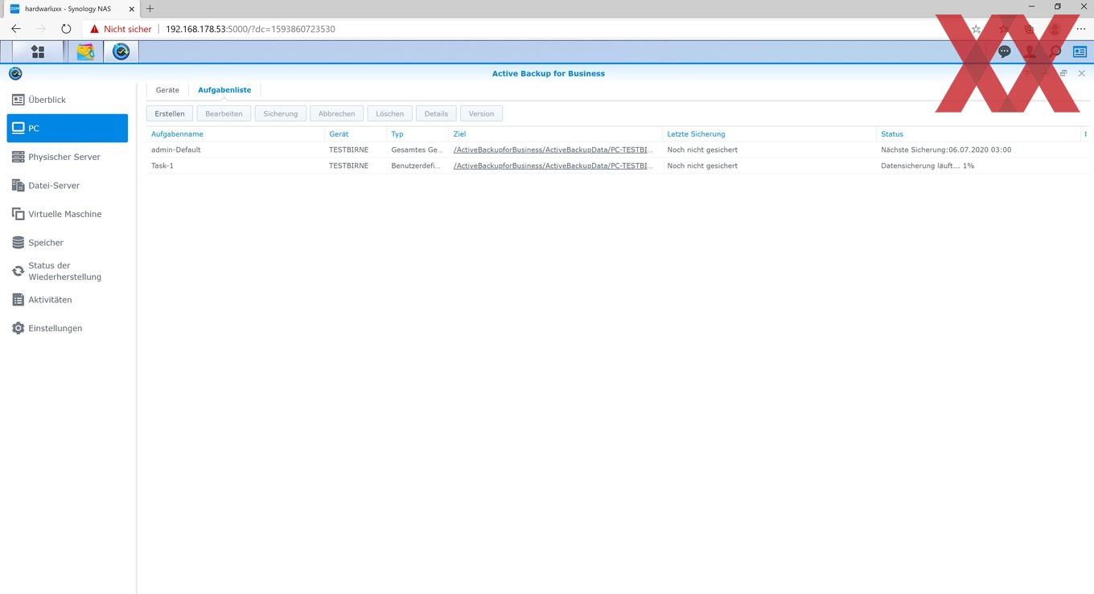Image resolution: width=1094 pixels, height=594 pixels.
Task: Open Datei-Server section
Action: [68, 186]
